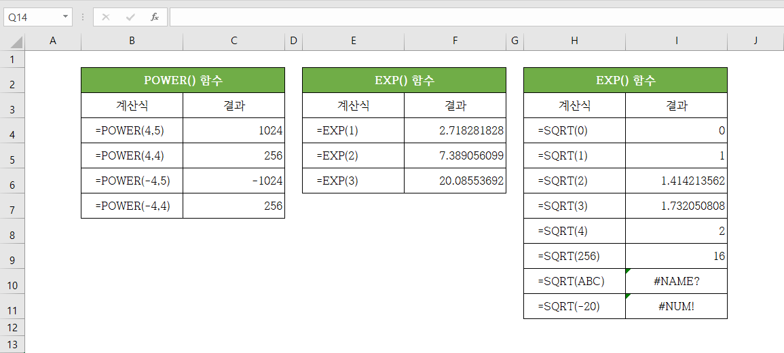This screenshot has width=784, height=353.
Task: Select the cell showing 7.389056099
Action: click(455, 155)
